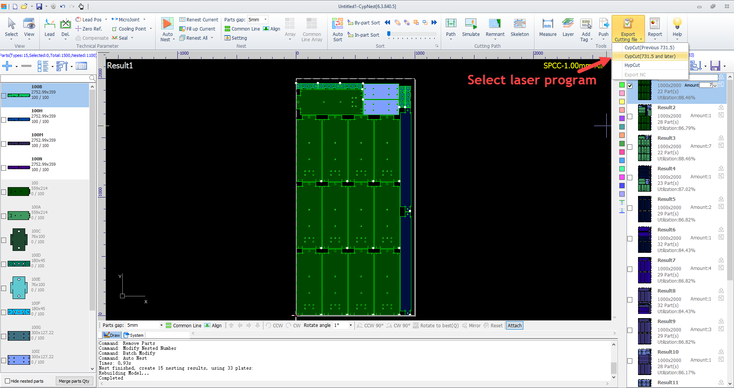Check the Result2 checkbox
Viewport: 734px width, 388px height.
pos(630,116)
